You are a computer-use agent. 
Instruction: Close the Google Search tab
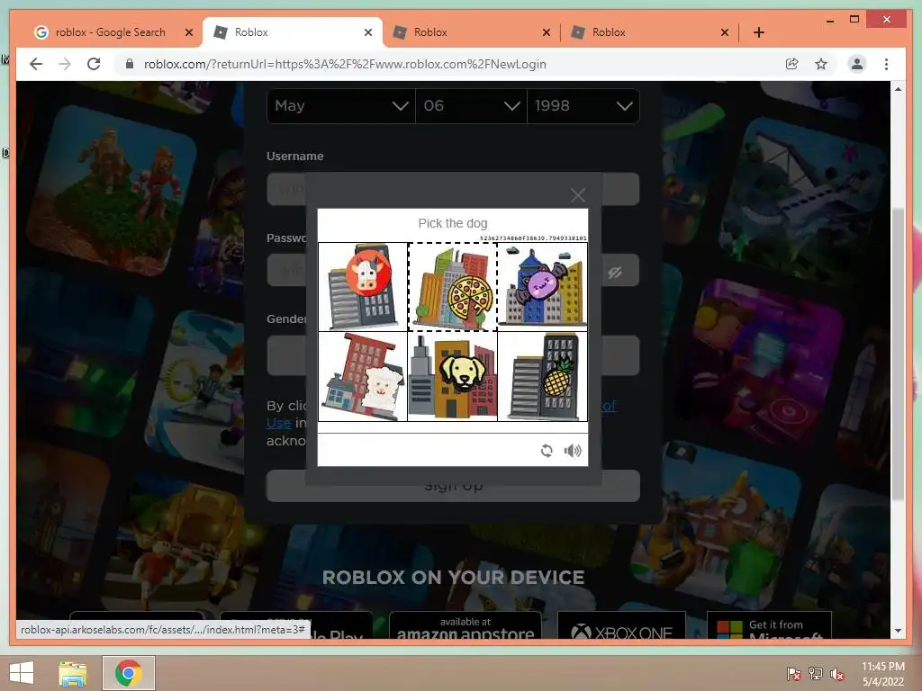coord(189,32)
